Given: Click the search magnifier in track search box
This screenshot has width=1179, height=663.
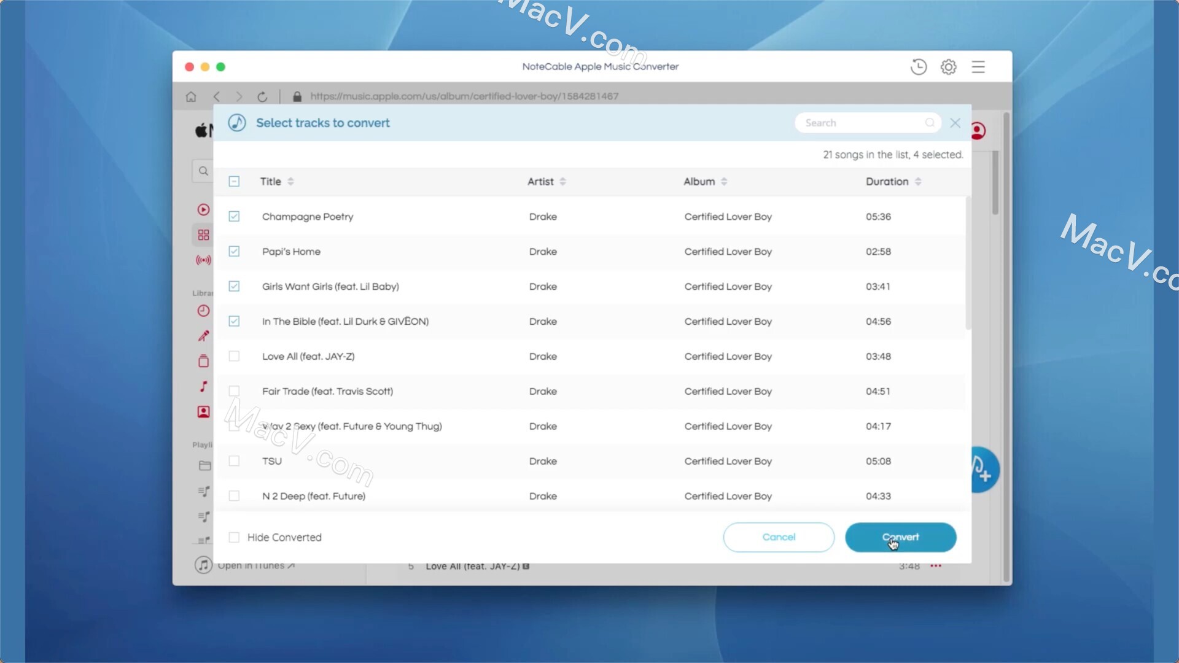Looking at the screenshot, I should click(x=930, y=123).
